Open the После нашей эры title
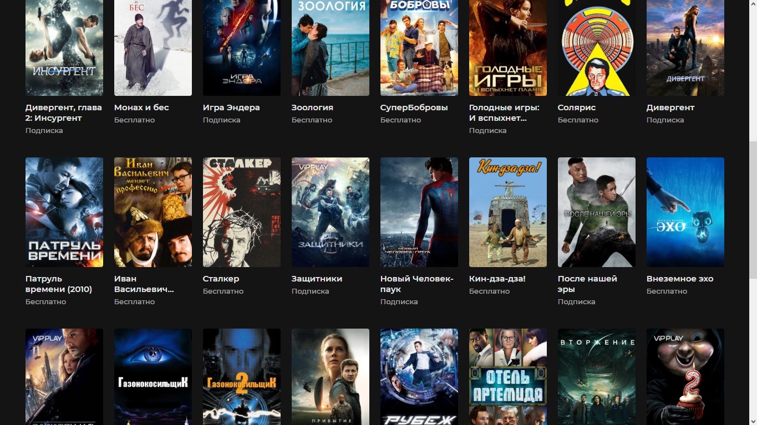Image resolution: width=757 pixels, height=425 pixels. (587, 284)
